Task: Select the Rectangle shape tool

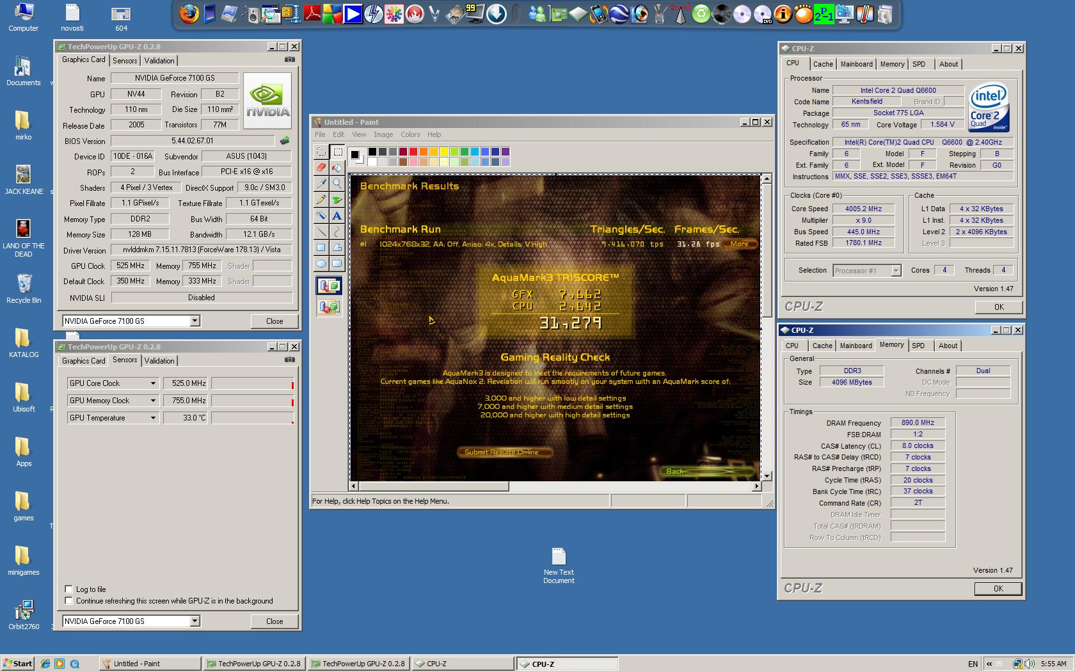Action: click(x=321, y=248)
